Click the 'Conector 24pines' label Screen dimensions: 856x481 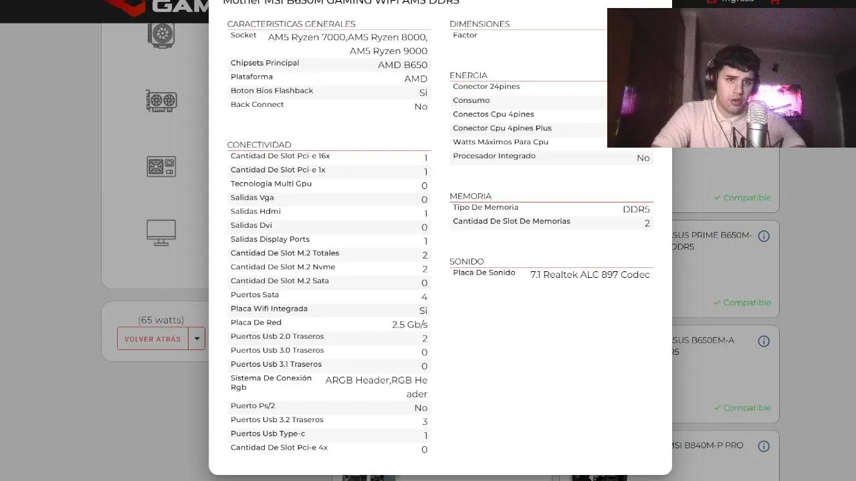[x=486, y=87]
